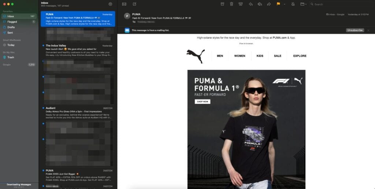Open the Sent mailbox
The image size is (375, 189).
[x=19, y=32]
